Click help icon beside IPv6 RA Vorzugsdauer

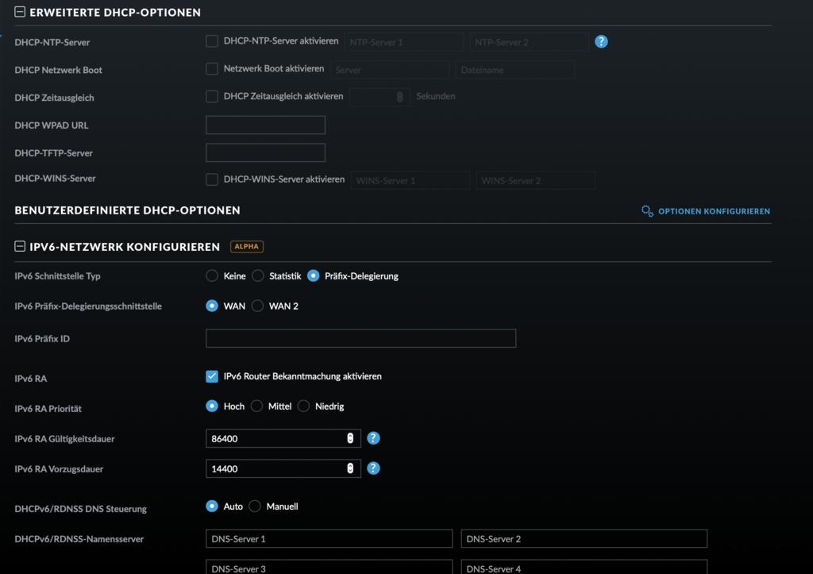pyautogui.click(x=373, y=468)
